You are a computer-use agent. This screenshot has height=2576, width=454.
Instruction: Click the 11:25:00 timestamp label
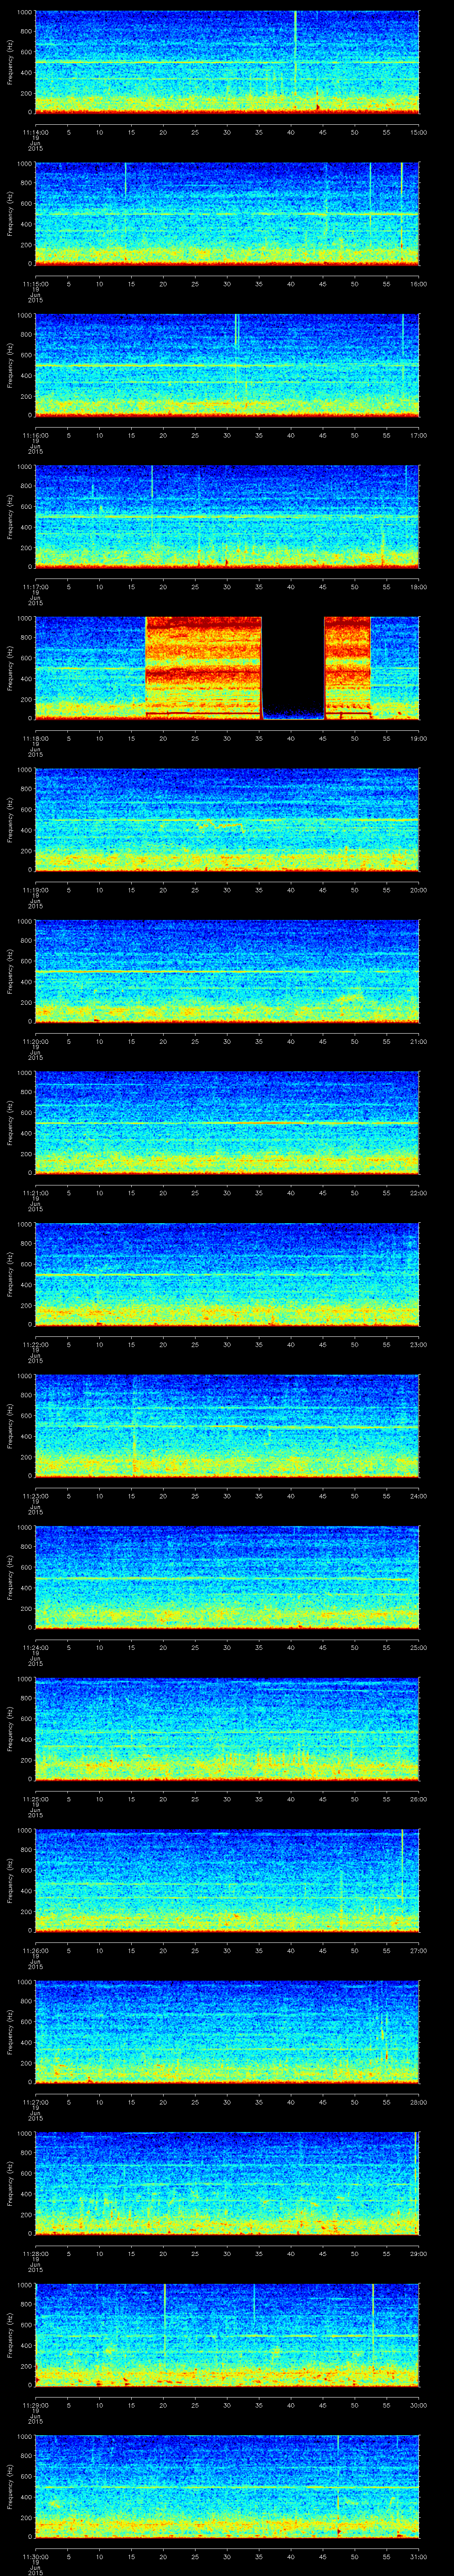coord(35,1799)
